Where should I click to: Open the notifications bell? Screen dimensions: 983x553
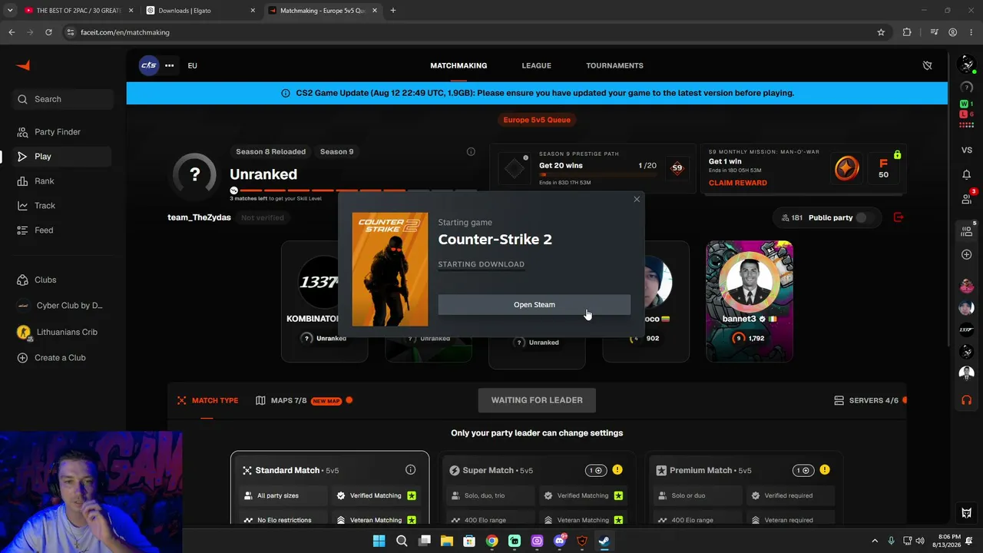click(x=967, y=174)
